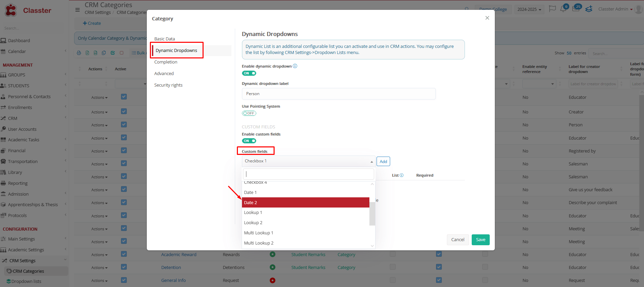Toggle the Enable custom fields switch
The width and height of the screenshot is (644, 287).
coord(249,141)
